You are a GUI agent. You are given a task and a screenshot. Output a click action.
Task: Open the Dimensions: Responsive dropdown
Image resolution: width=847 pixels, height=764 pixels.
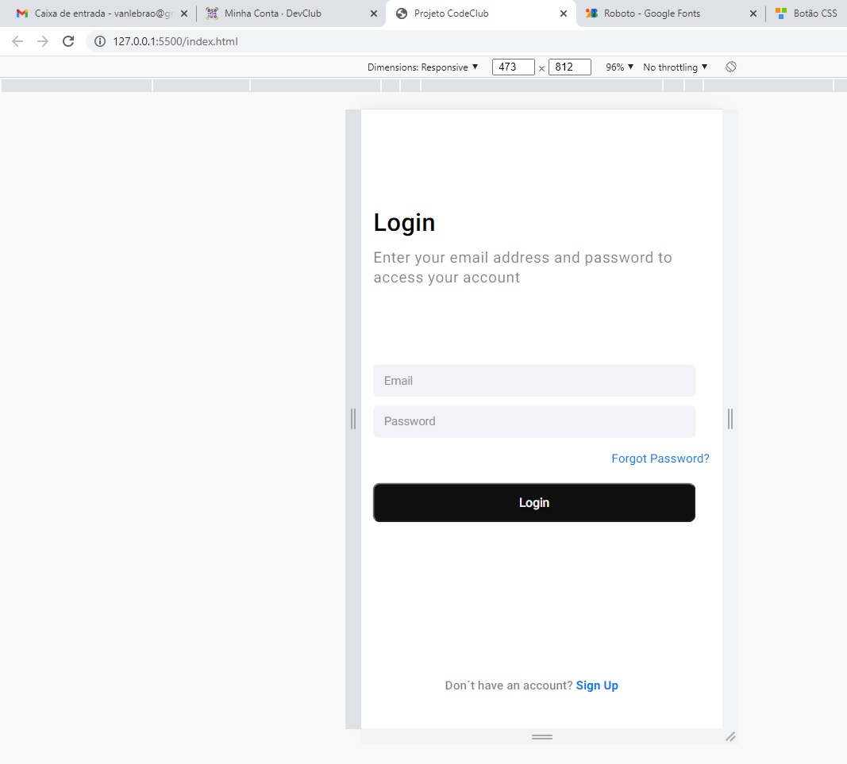pos(423,67)
